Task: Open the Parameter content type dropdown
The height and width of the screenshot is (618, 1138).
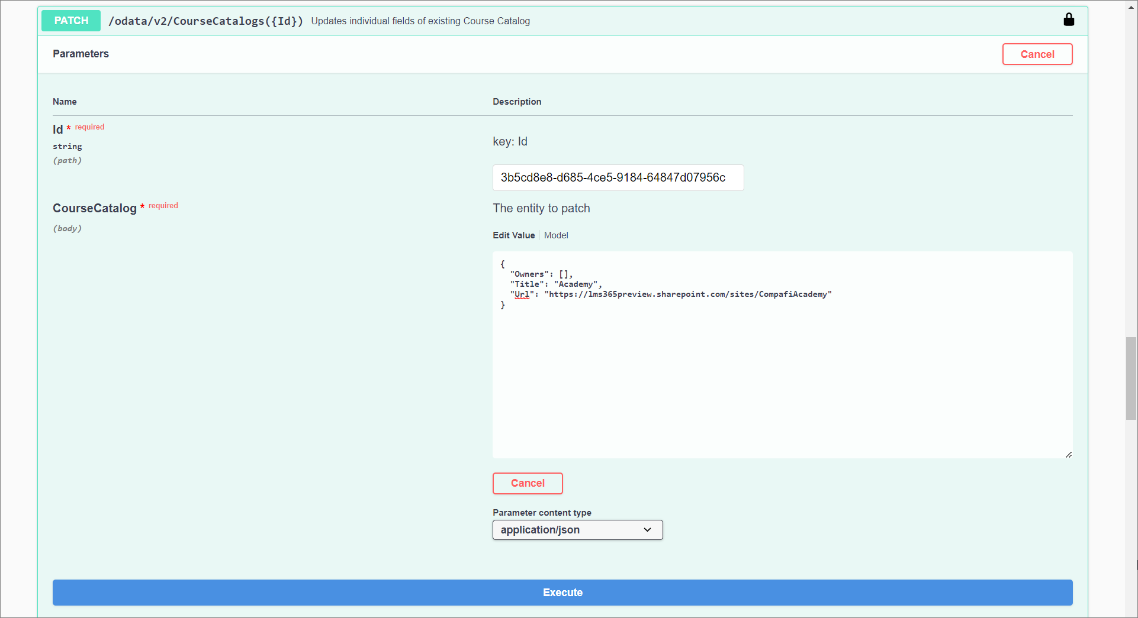Action: click(x=577, y=530)
